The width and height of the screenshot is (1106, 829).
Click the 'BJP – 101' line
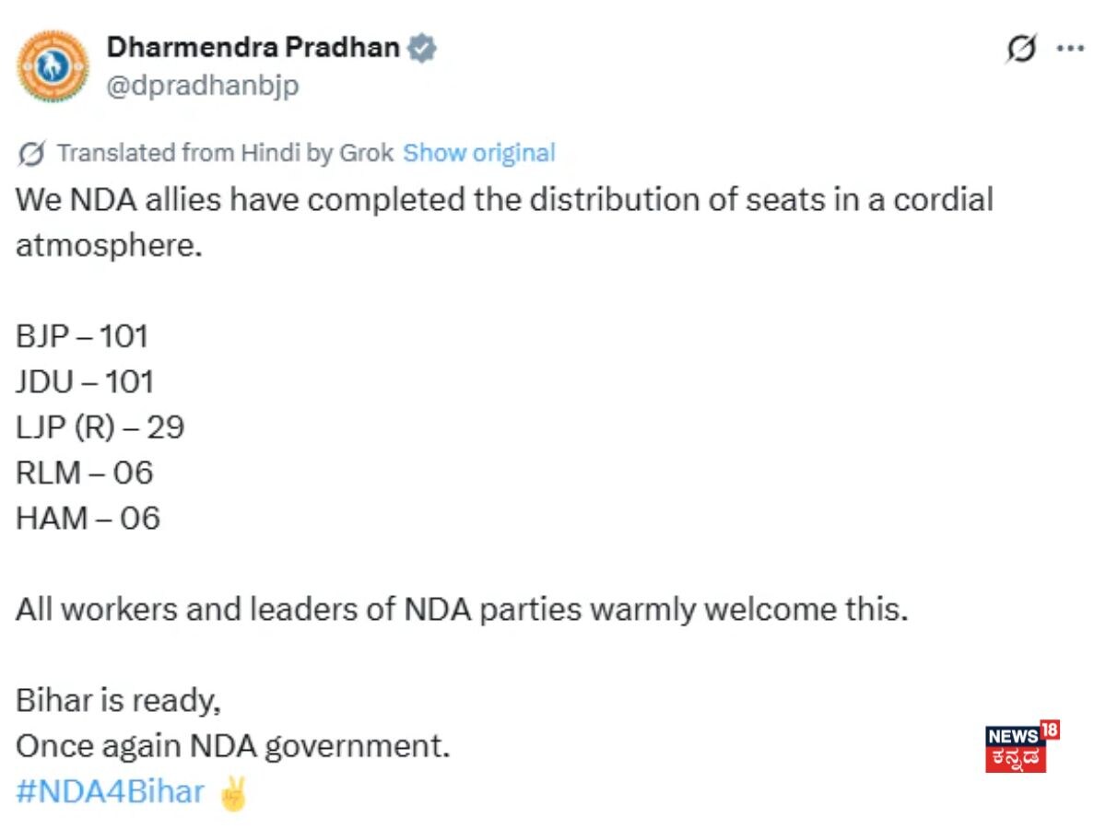point(82,336)
